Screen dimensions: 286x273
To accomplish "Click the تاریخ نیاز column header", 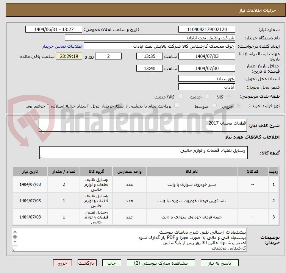I will pyautogui.click(x=30, y=172).
